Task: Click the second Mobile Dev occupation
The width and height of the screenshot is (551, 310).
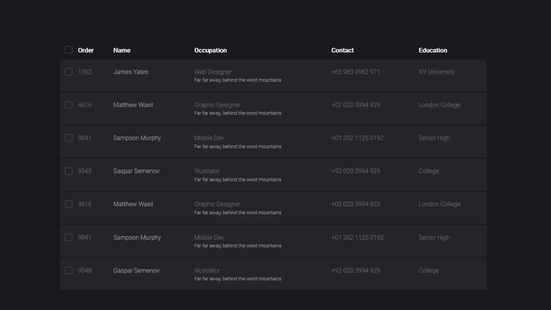Action: (209, 238)
